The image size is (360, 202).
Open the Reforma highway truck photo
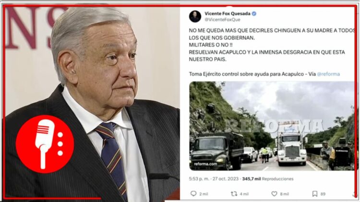(x=272, y=126)
